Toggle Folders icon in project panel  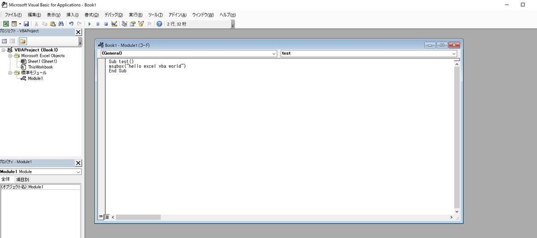[x=22, y=41]
